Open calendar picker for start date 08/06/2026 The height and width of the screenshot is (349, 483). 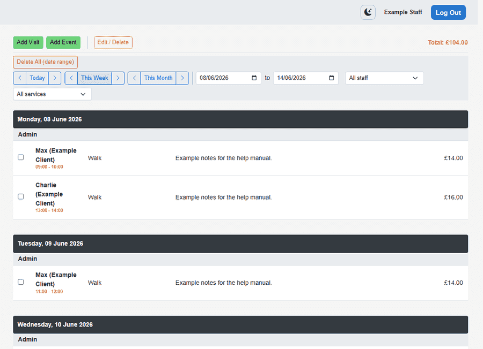tap(254, 78)
